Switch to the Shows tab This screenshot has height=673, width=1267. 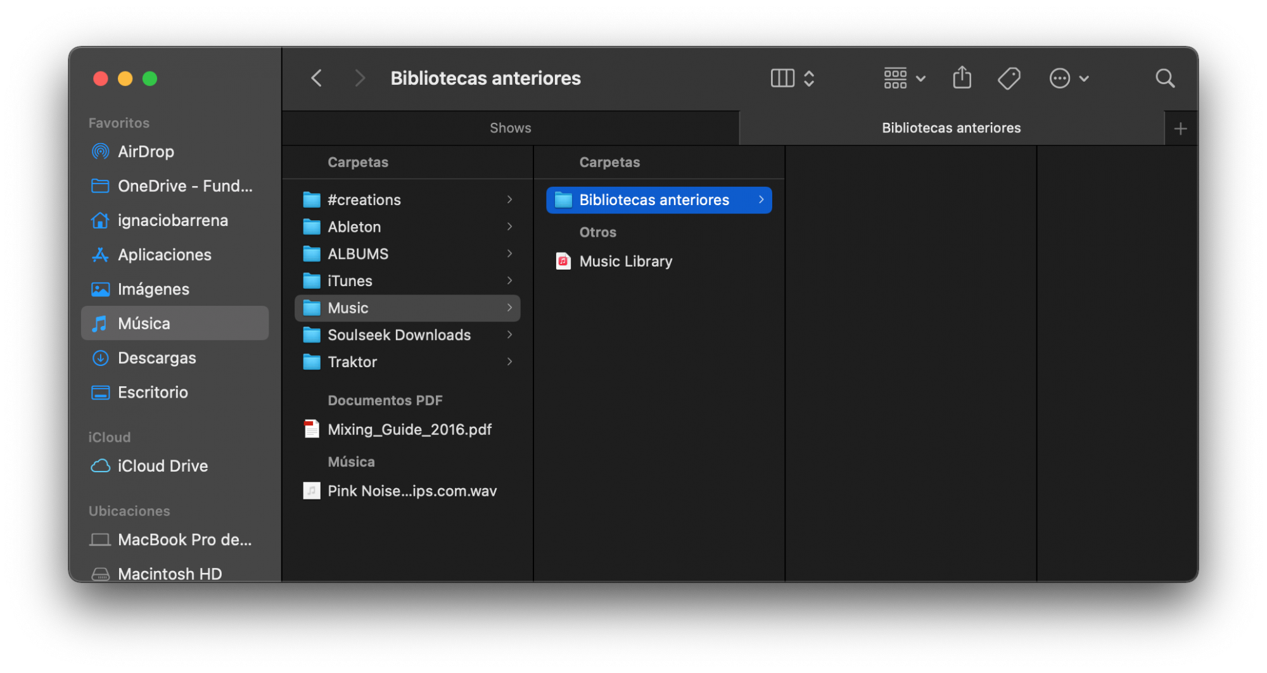tap(510, 129)
